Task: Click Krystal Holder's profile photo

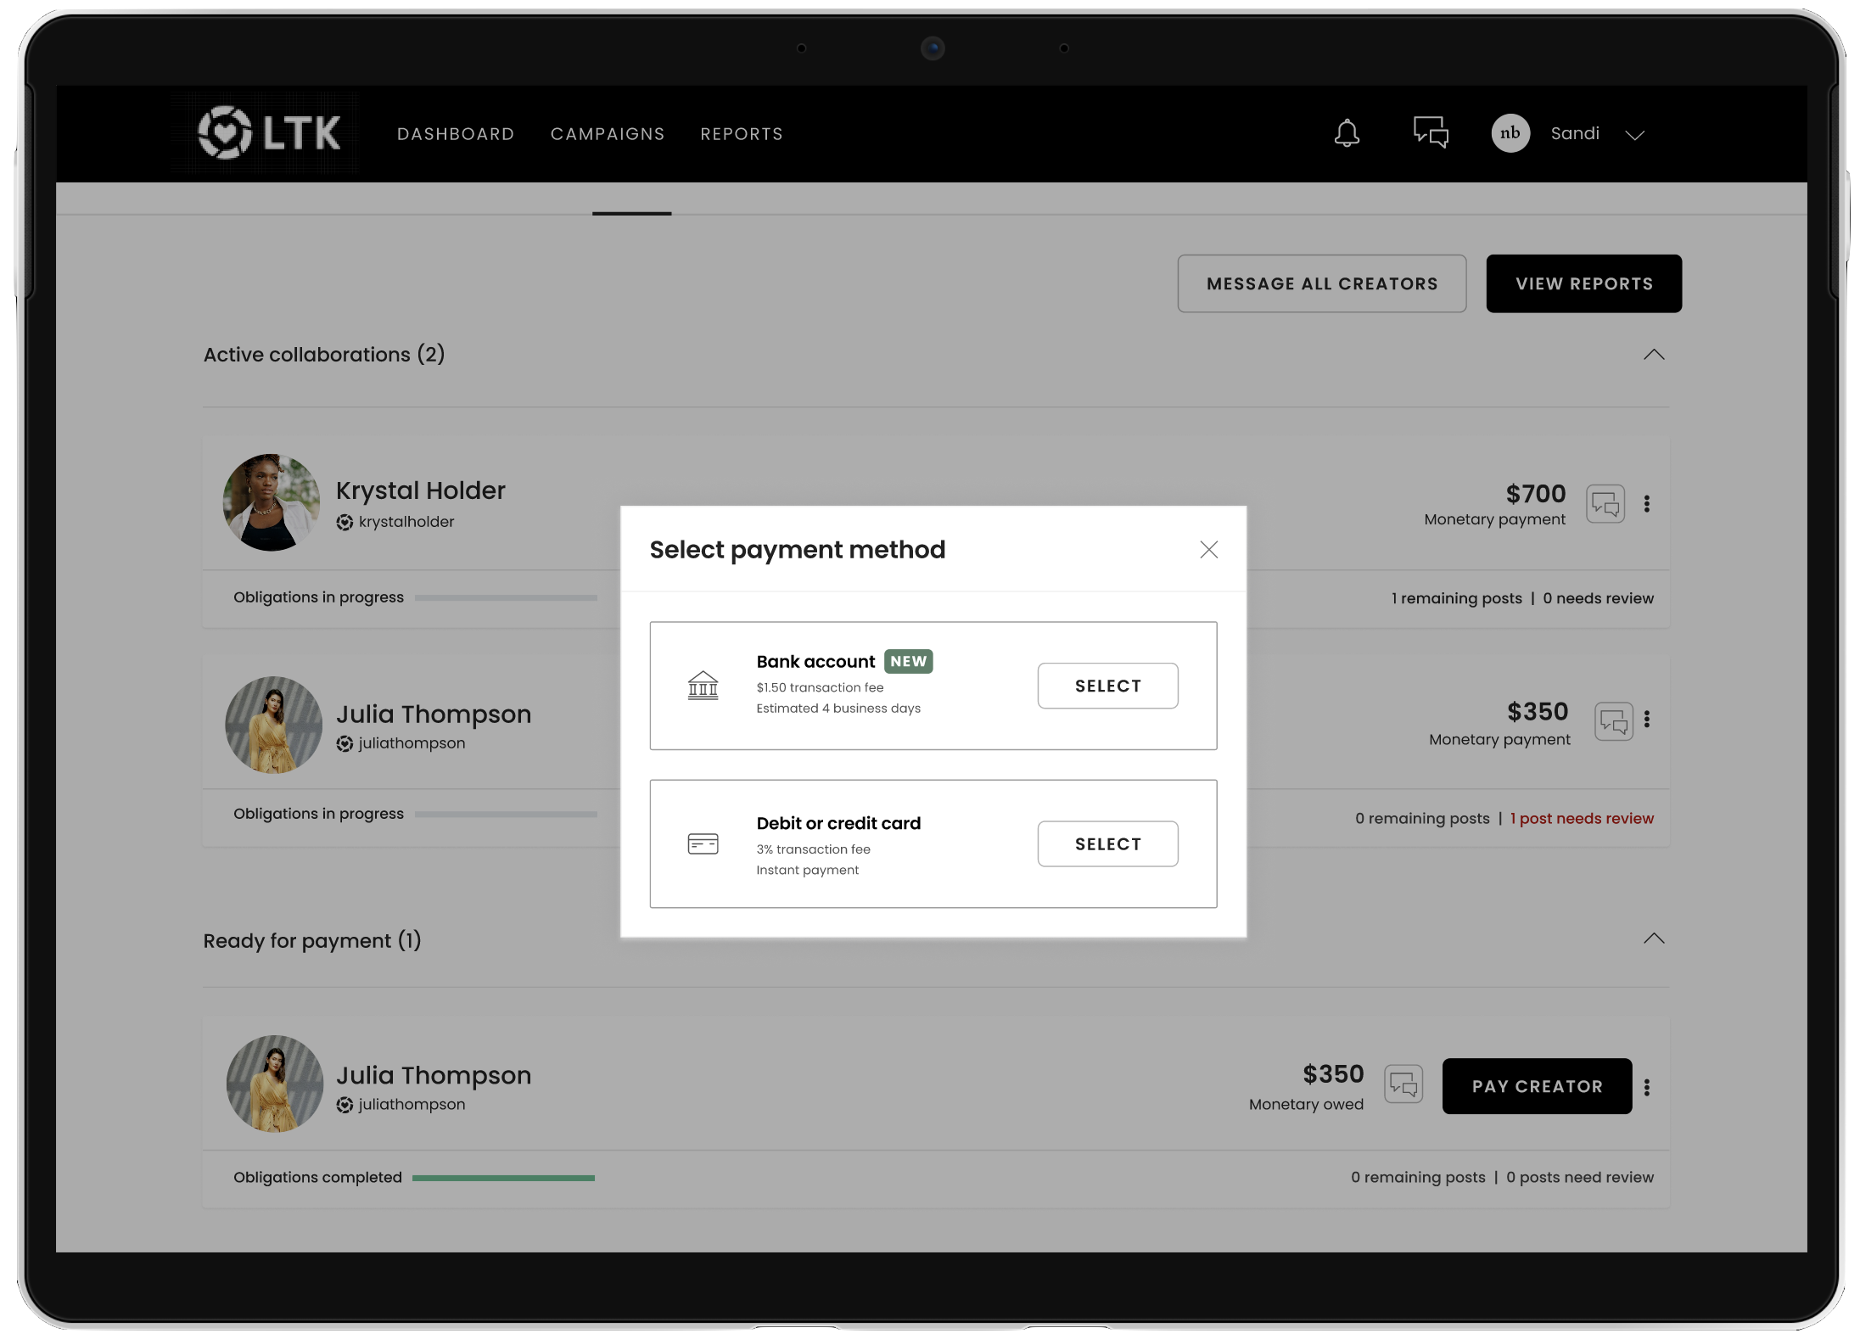Action: tap(272, 502)
